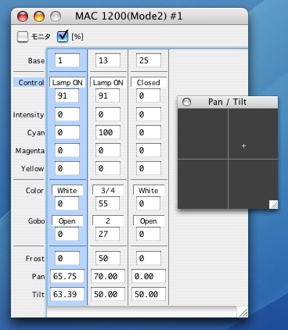Click Intensity field in first column
Image resolution: width=288 pixels, height=330 pixels.
(67, 114)
